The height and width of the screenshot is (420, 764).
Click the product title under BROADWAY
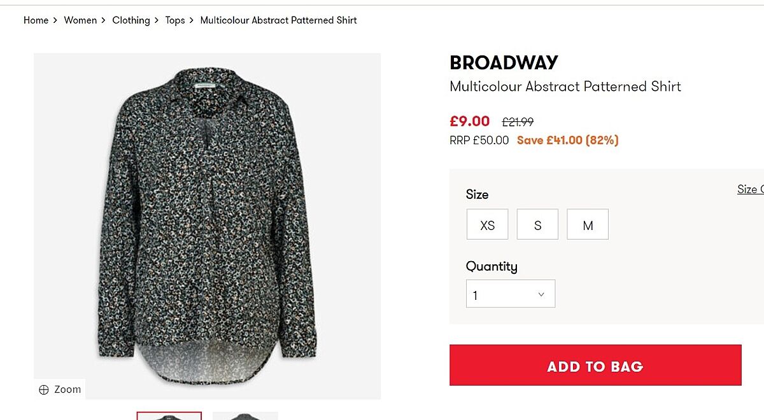(565, 86)
